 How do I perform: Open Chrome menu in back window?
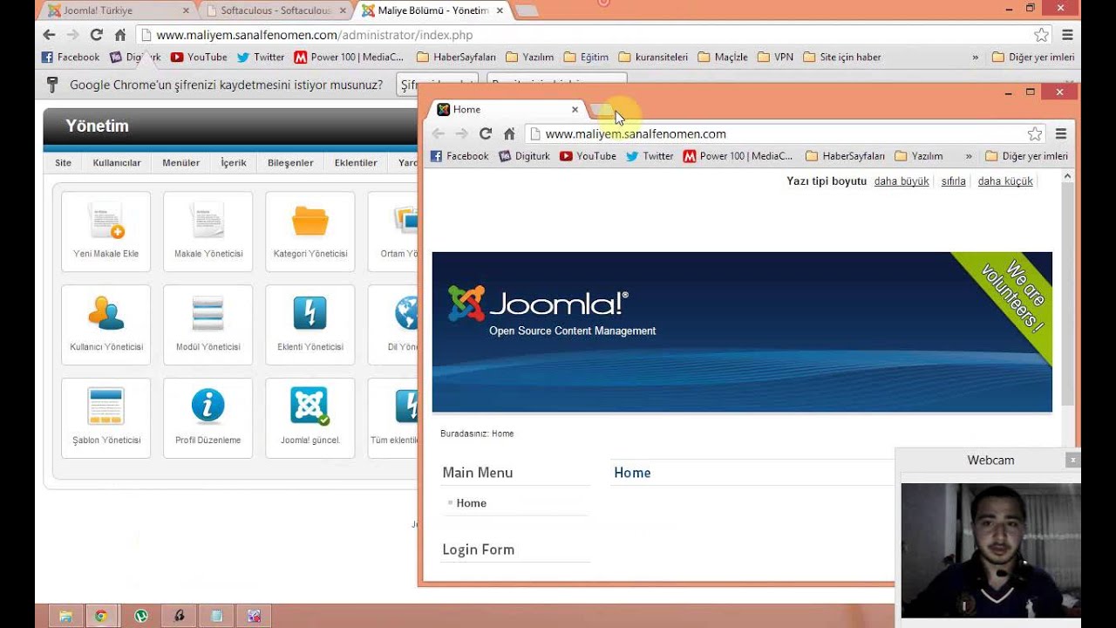point(1067,35)
